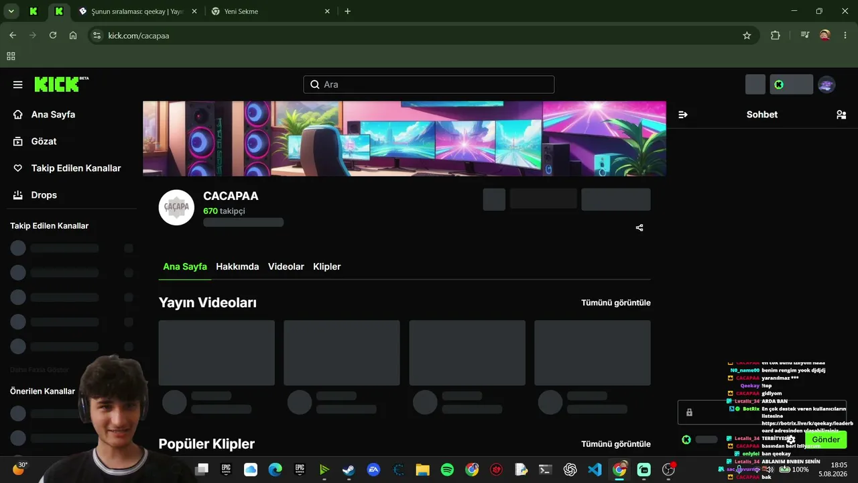Collapse the Sohbet chat panel
The height and width of the screenshot is (483, 858).
click(683, 115)
